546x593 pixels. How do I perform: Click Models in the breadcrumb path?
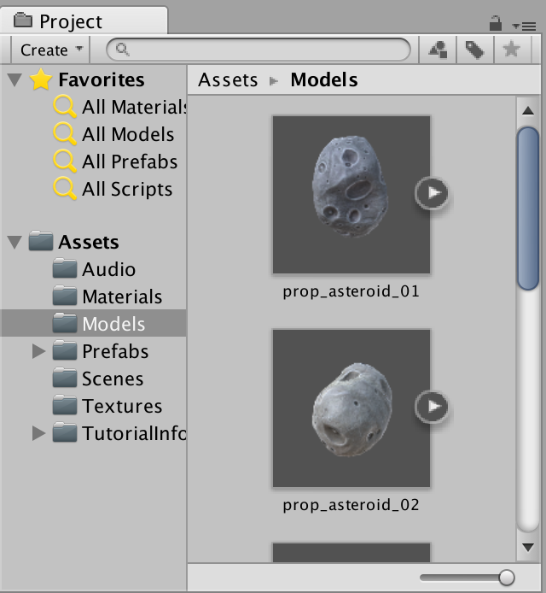pos(324,79)
